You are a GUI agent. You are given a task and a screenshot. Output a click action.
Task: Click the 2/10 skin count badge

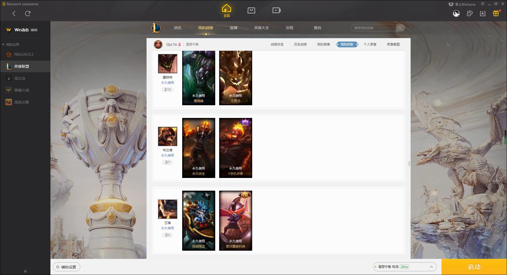click(167, 90)
